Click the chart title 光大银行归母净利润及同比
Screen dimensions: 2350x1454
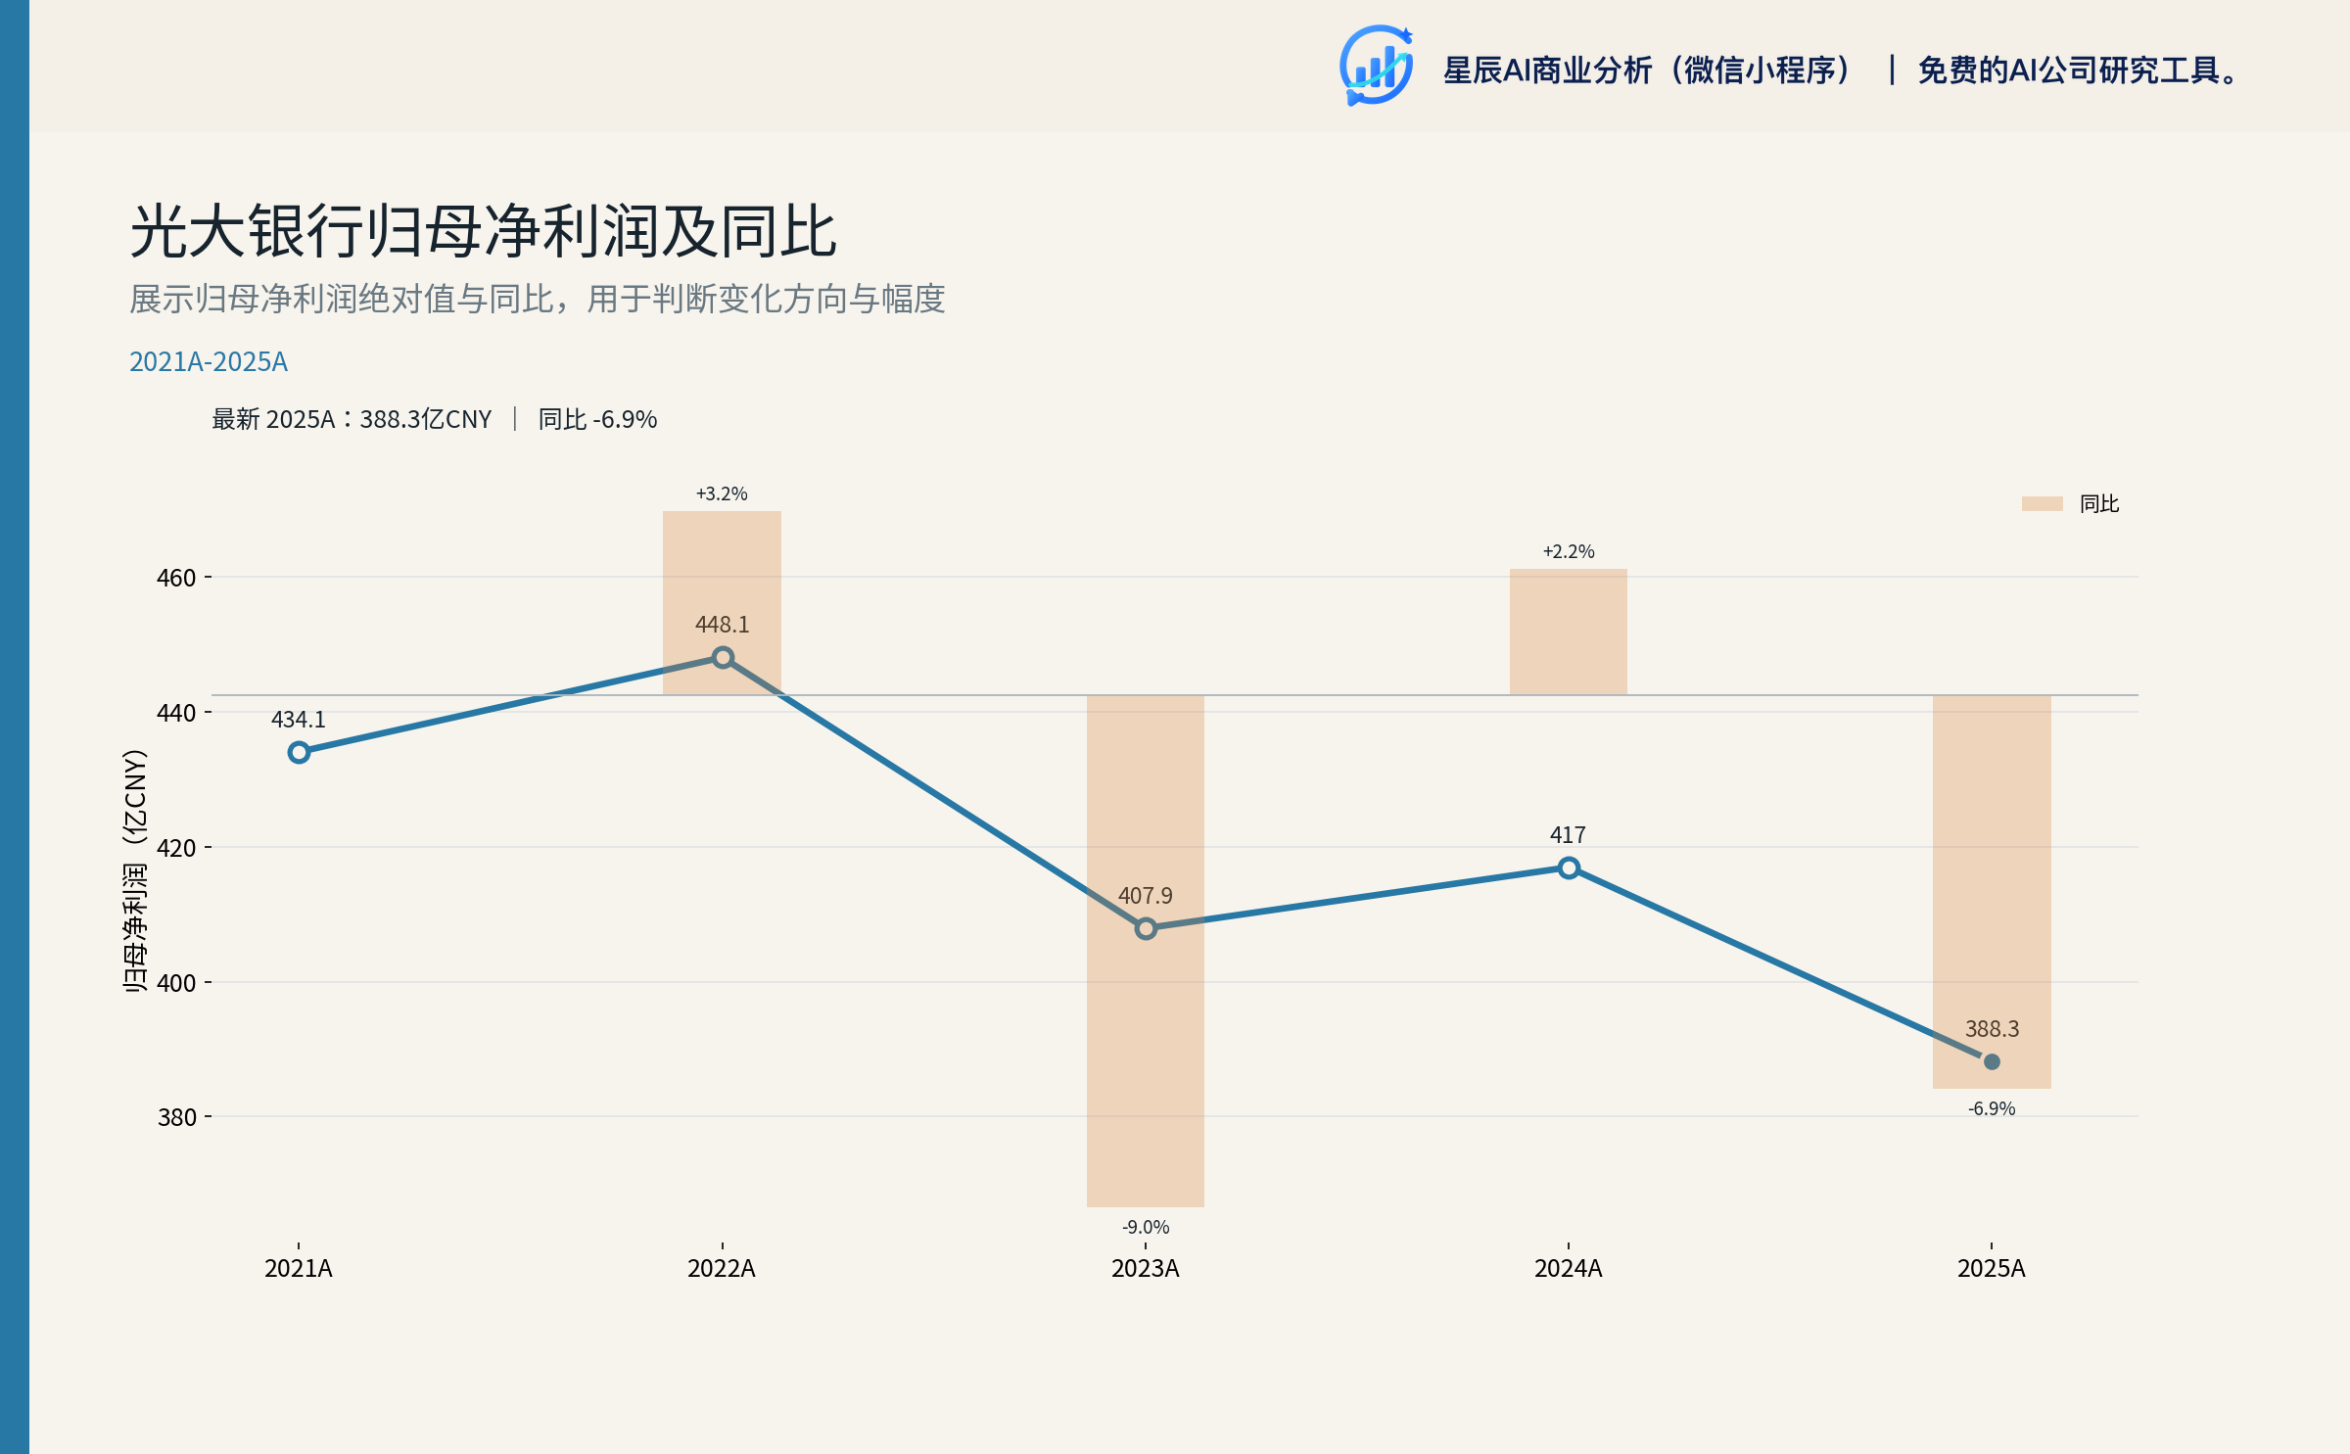coord(484,232)
